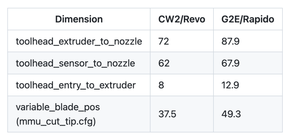This screenshot has width=308, height=140.
Task: Click the value 67.9 in G2E/Rapido column
Action: click(230, 63)
